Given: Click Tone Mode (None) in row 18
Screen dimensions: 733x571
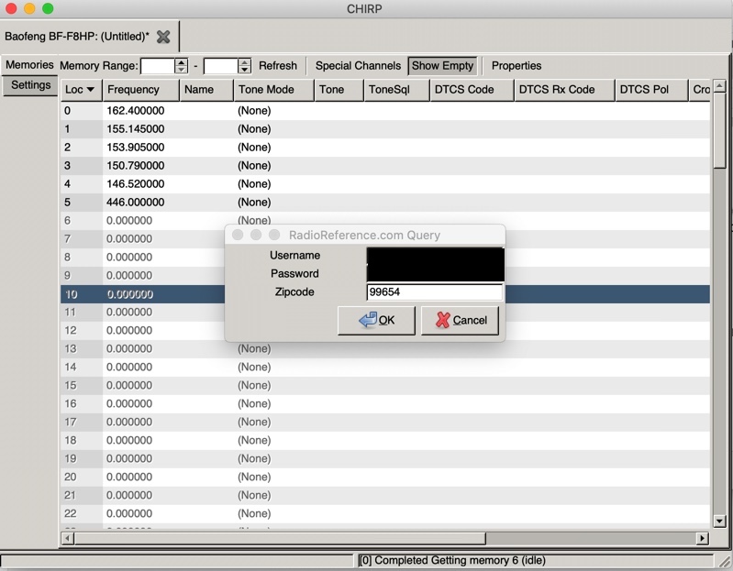Looking at the screenshot, I should click(254, 440).
